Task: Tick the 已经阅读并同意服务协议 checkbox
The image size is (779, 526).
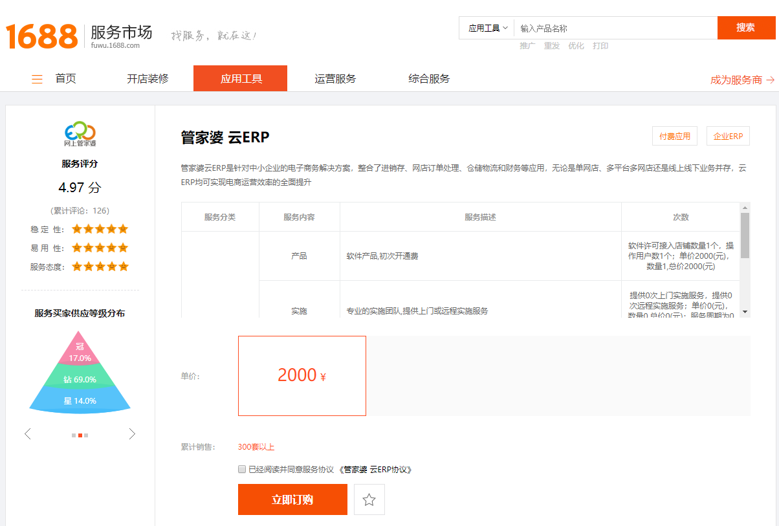Action: coord(242,469)
